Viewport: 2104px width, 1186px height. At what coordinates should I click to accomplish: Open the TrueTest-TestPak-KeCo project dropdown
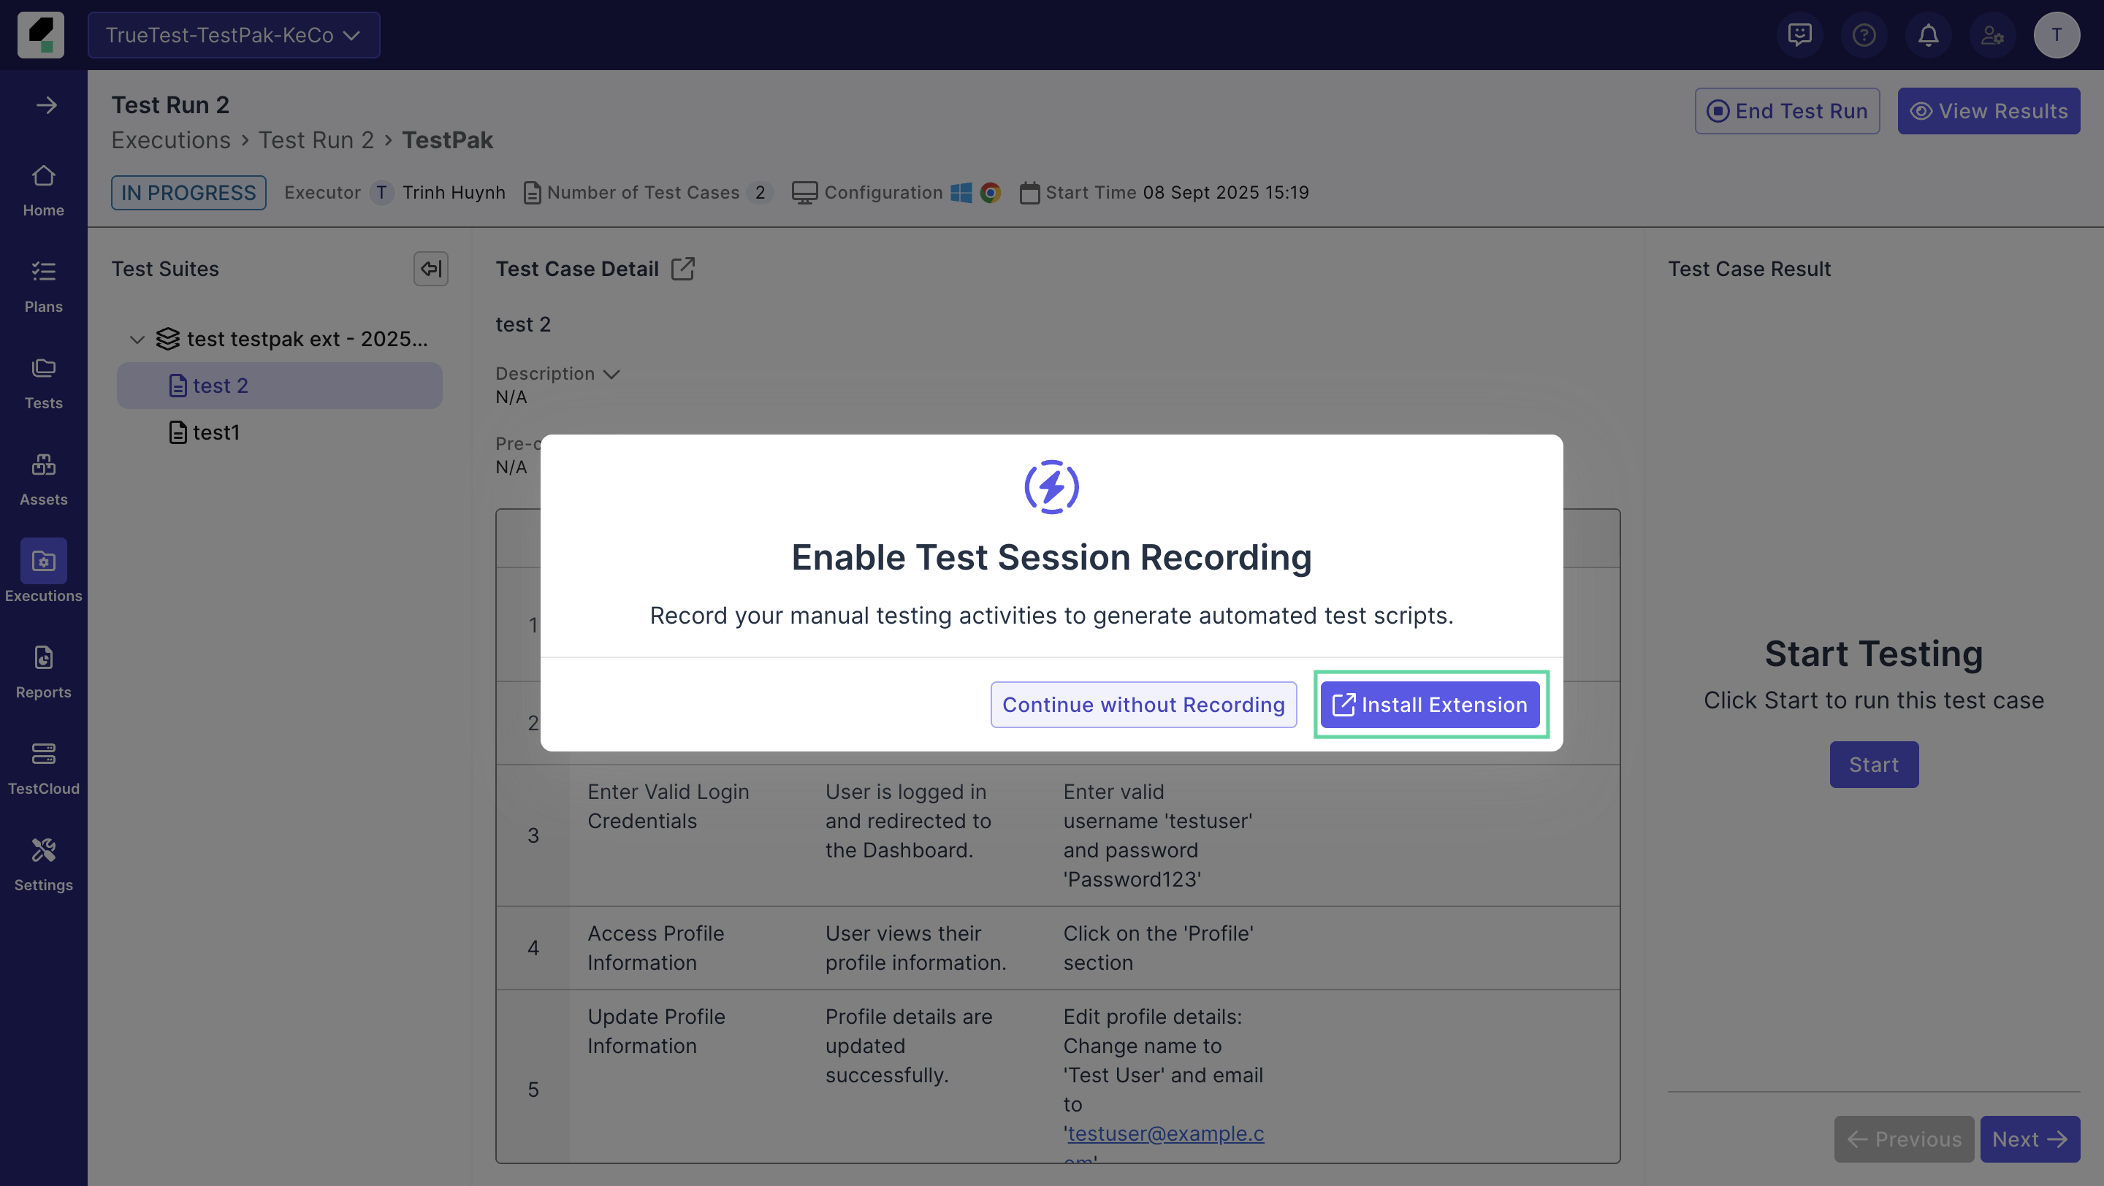click(234, 35)
